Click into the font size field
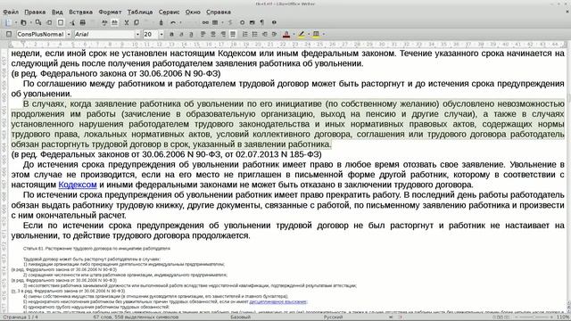The image size is (571, 321). [151, 34]
